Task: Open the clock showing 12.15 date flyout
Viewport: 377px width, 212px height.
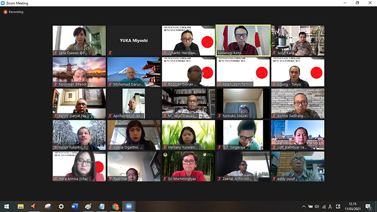Action: click(353, 206)
